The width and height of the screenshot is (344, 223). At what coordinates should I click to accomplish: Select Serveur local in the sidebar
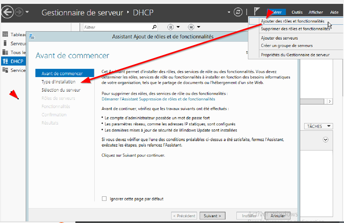(16, 43)
